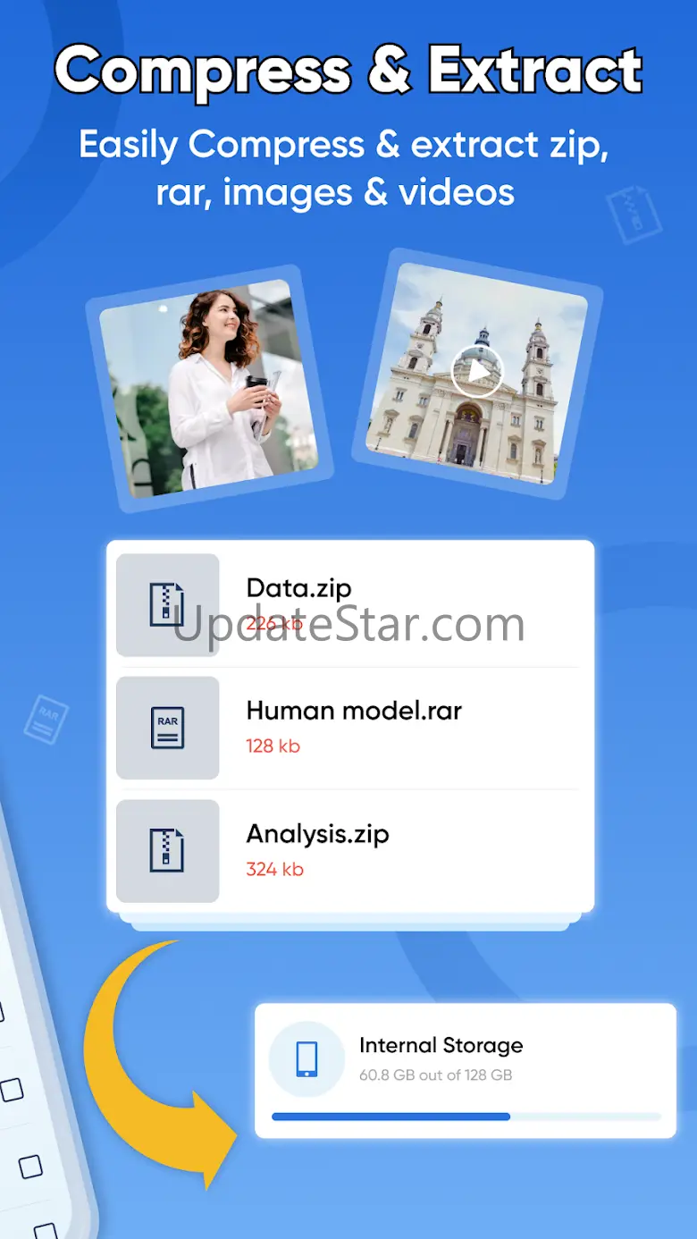Open the cathedral video thumbnail
The height and width of the screenshot is (1239, 697).
pyautogui.click(x=476, y=374)
